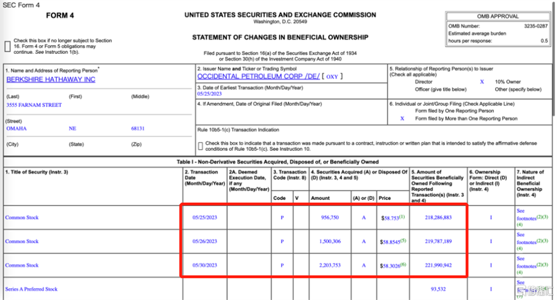Click transaction code P in the 05/25/2023 row
Screen dimensions: 557x300
[282, 218]
